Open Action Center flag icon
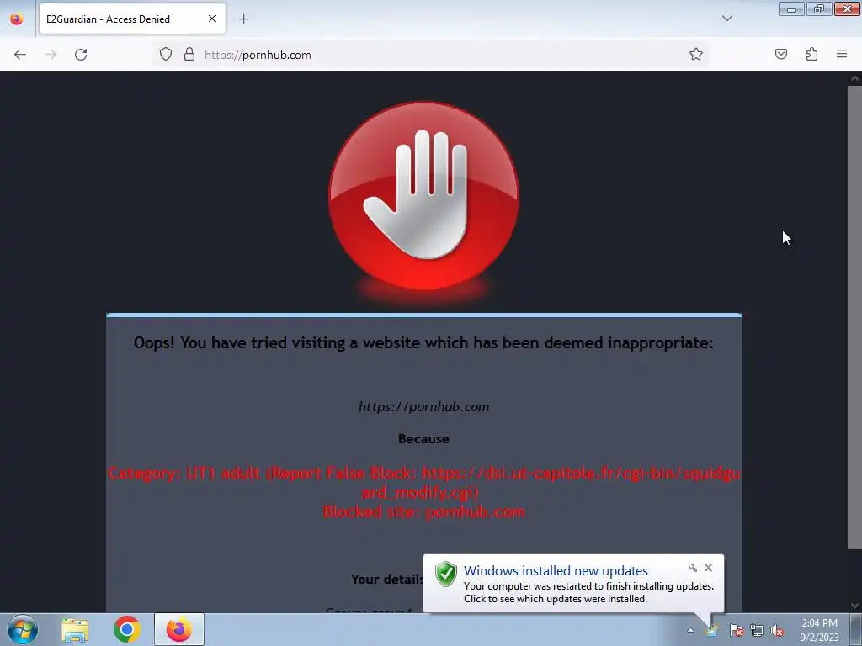 [x=736, y=630]
